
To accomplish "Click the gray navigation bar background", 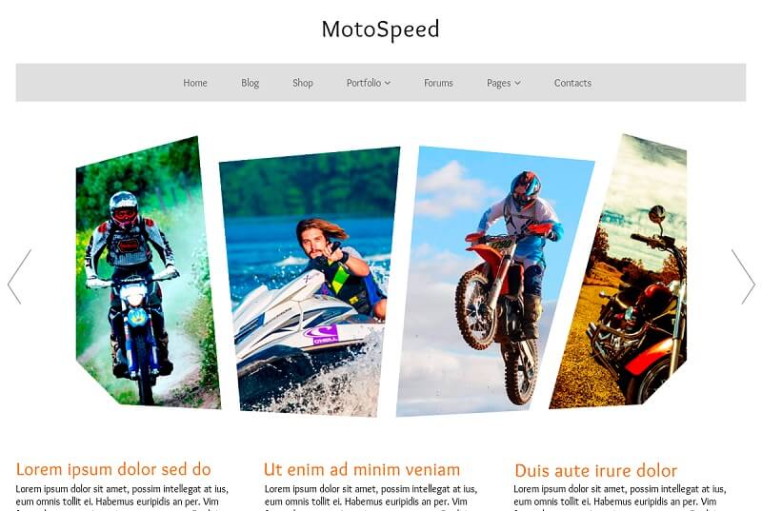I will (97, 83).
